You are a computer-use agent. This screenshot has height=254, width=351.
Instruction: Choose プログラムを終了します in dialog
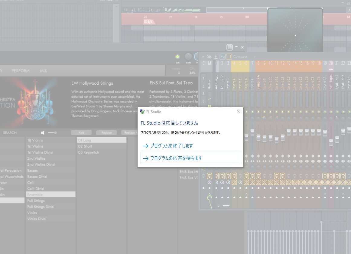[190, 146]
